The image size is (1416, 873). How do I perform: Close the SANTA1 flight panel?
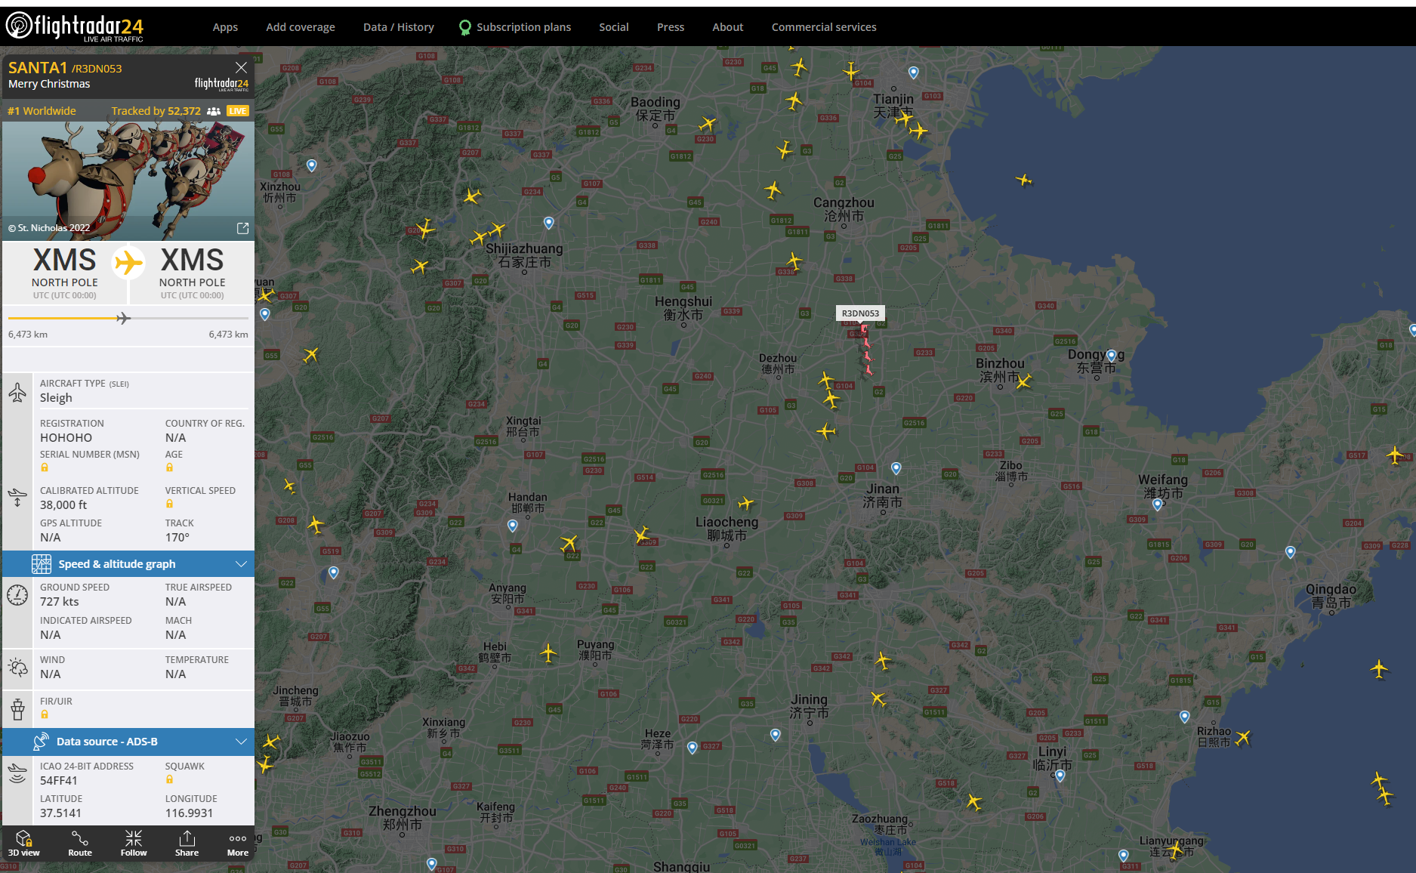(x=242, y=67)
